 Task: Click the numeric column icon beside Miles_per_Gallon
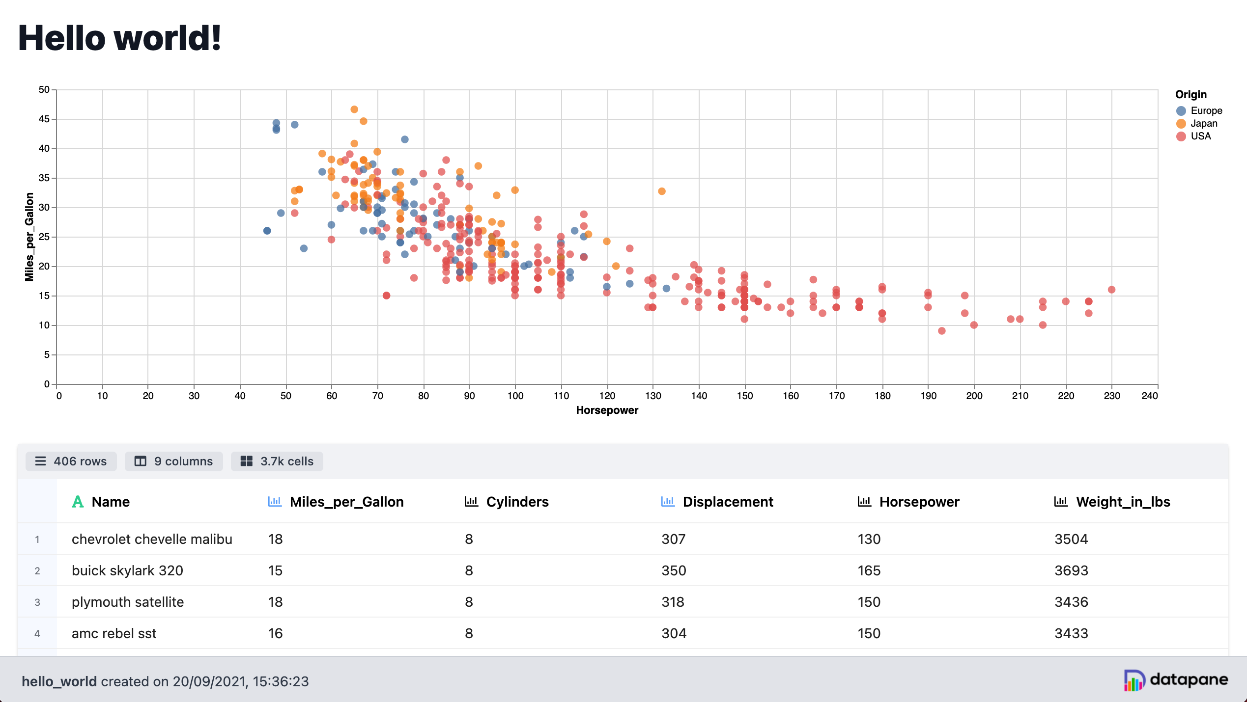275,501
